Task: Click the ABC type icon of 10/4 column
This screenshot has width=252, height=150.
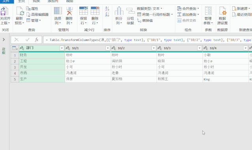Action: point(206,48)
